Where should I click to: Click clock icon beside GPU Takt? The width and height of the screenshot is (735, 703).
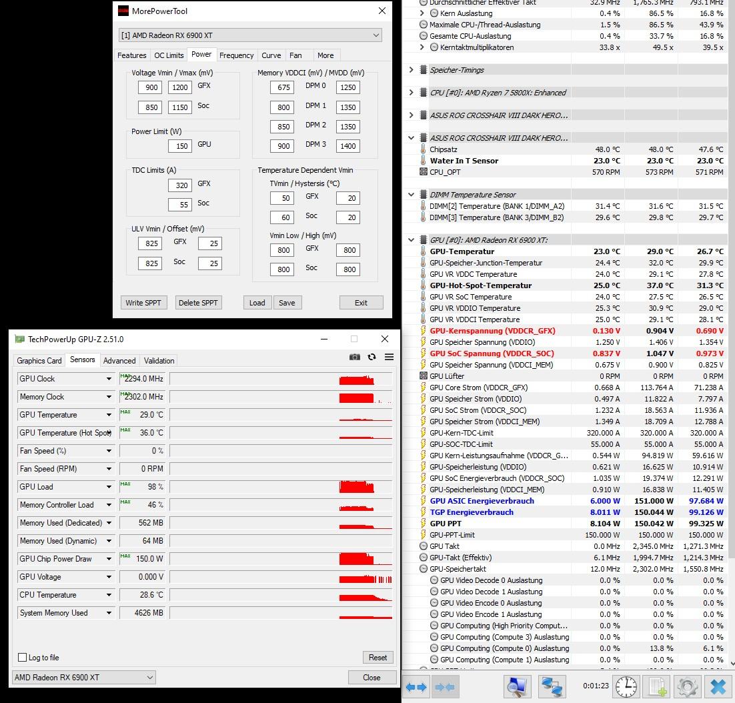424,546
